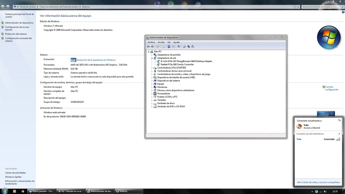This screenshot has width=345, height=194.
Task: Toggle the console tree toolbar icon
Action: click(x=158, y=47)
